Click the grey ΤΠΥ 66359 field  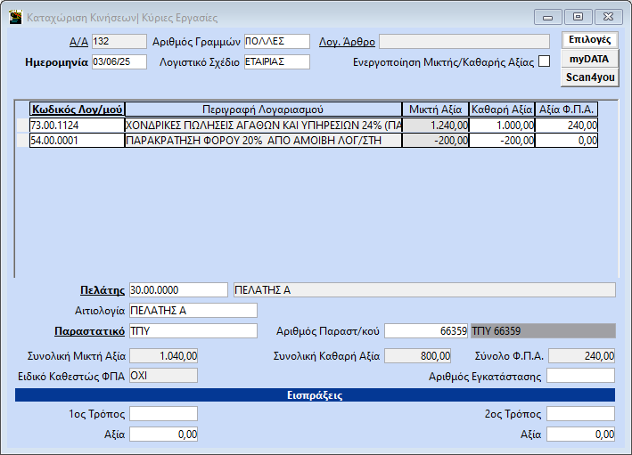(543, 331)
